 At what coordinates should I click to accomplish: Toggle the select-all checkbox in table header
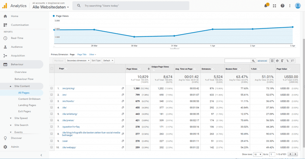[52, 69]
